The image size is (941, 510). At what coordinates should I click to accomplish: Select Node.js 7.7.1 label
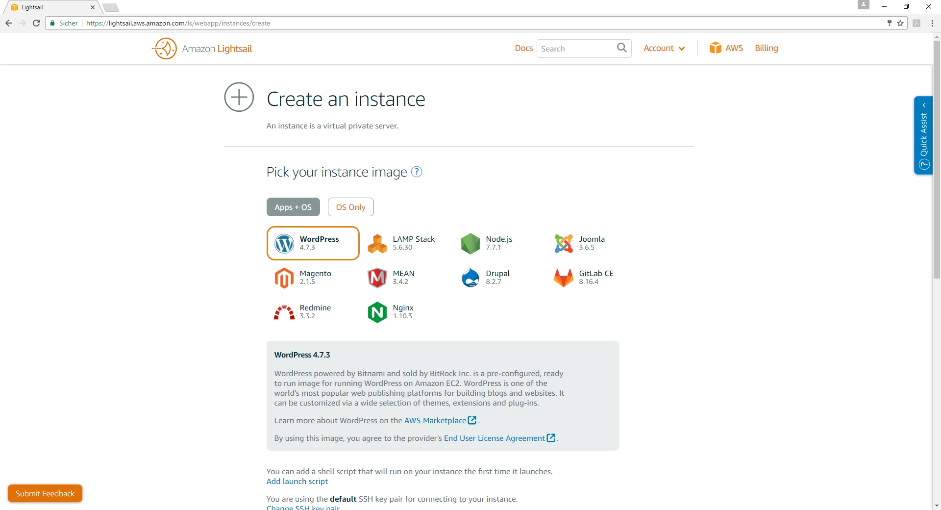[x=499, y=243]
